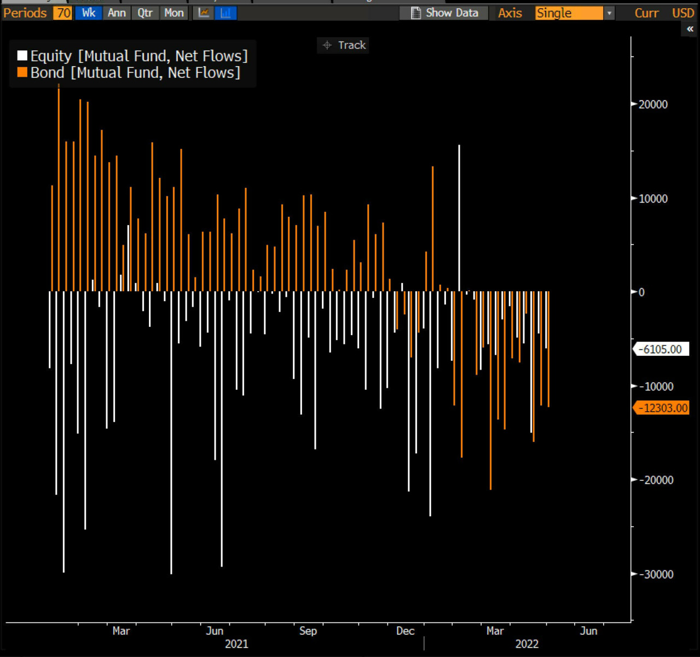Edit the Periods value 70 field
Viewport: 700px width, 657px height.
[x=63, y=13]
